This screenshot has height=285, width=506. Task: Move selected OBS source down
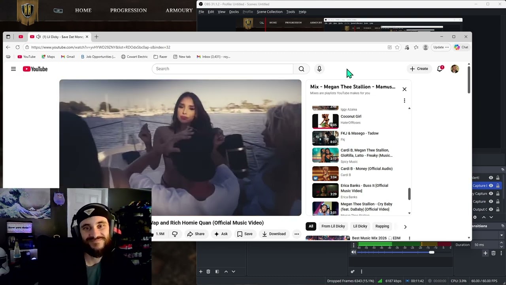pyautogui.click(x=491, y=217)
